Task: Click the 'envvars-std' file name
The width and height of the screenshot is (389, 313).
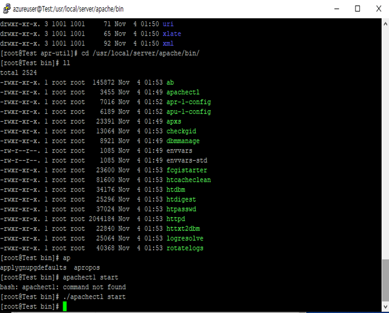Action: tap(187, 160)
